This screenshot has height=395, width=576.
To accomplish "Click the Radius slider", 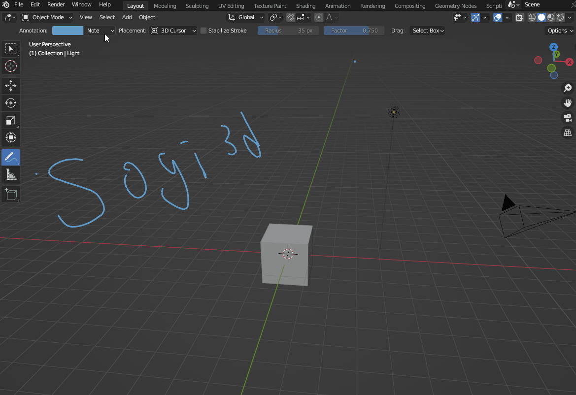I will click(x=288, y=31).
